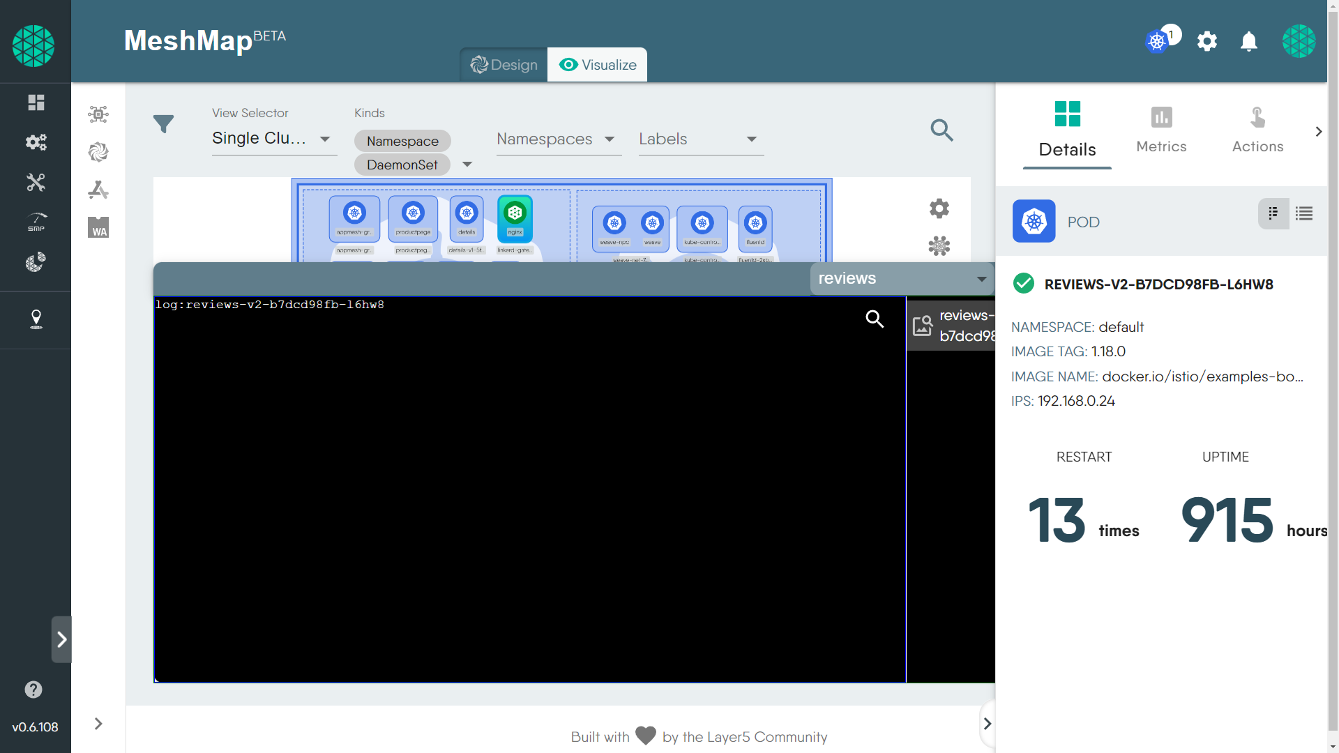1339x753 pixels.
Task: Open the Actions tab
Action: 1257,131
